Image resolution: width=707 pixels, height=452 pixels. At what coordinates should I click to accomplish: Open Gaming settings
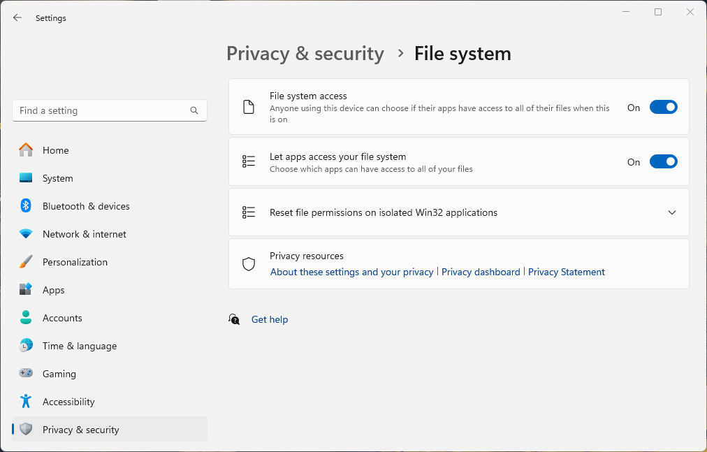coord(59,374)
